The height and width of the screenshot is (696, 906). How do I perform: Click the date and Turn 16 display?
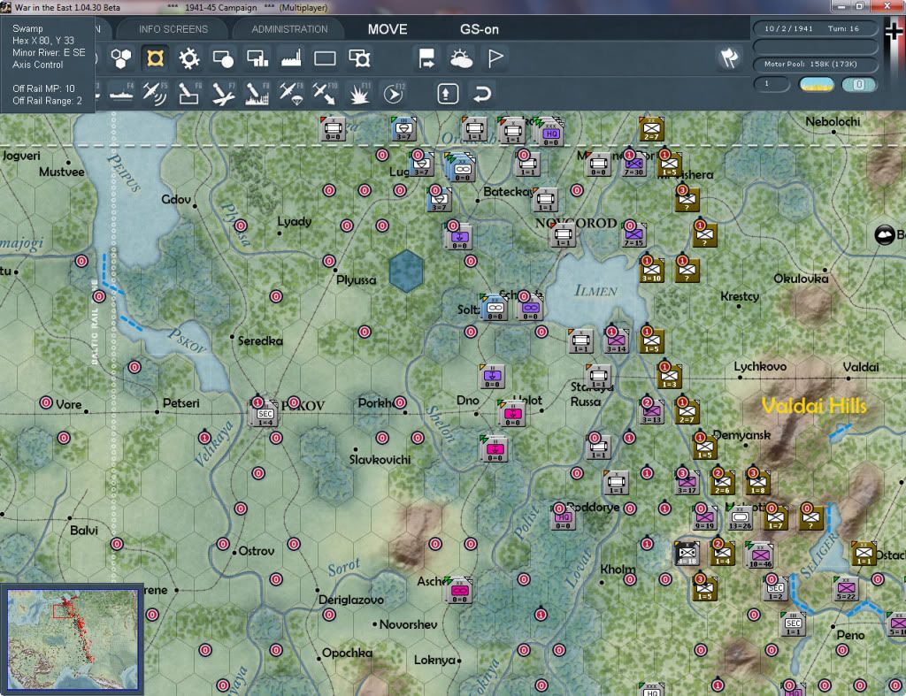click(x=815, y=28)
